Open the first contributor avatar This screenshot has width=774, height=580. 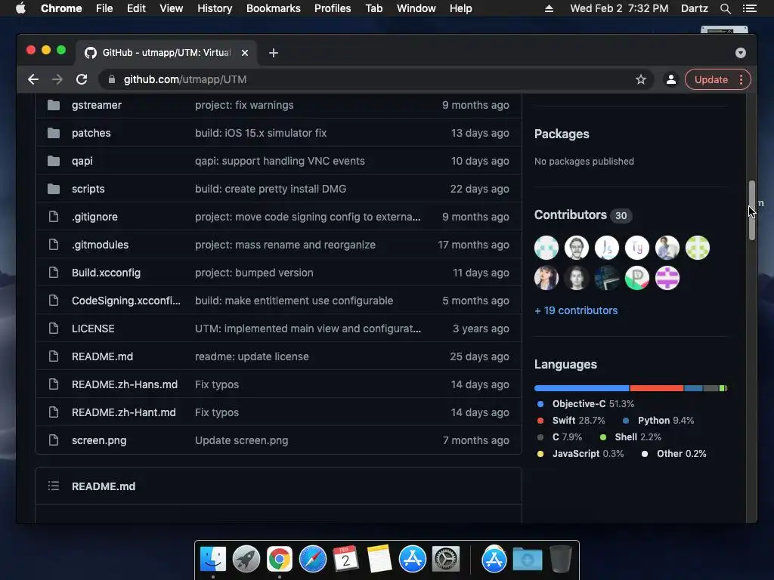click(x=546, y=248)
